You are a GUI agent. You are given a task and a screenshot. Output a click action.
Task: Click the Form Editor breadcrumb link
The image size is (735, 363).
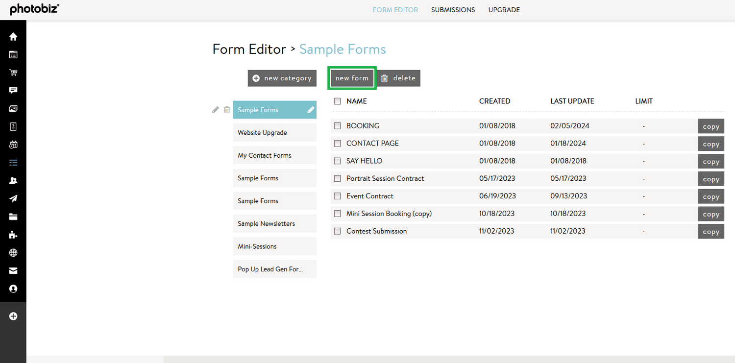coord(249,49)
